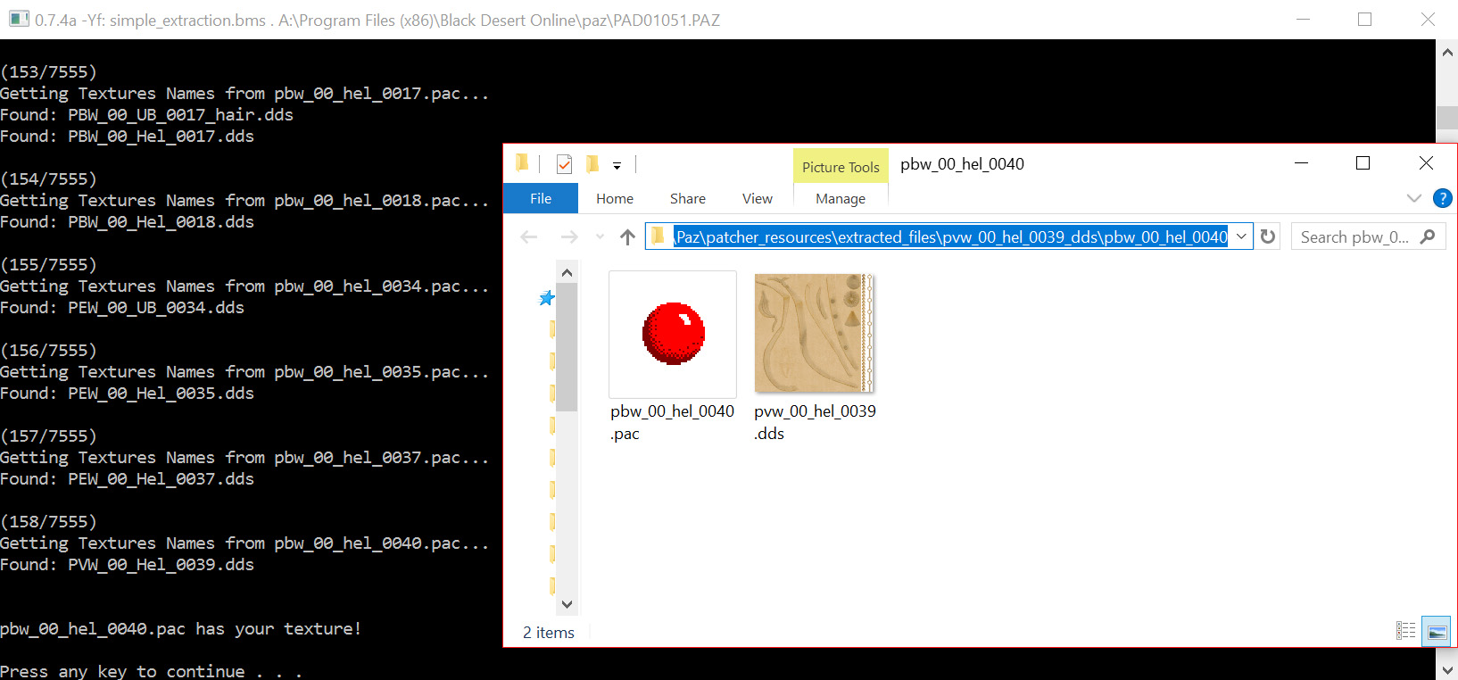The width and height of the screenshot is (1458, 680).
Task: Click "Found: PVW_00_Hel_0039.dds" console line
Action: (x=127, y=565)
